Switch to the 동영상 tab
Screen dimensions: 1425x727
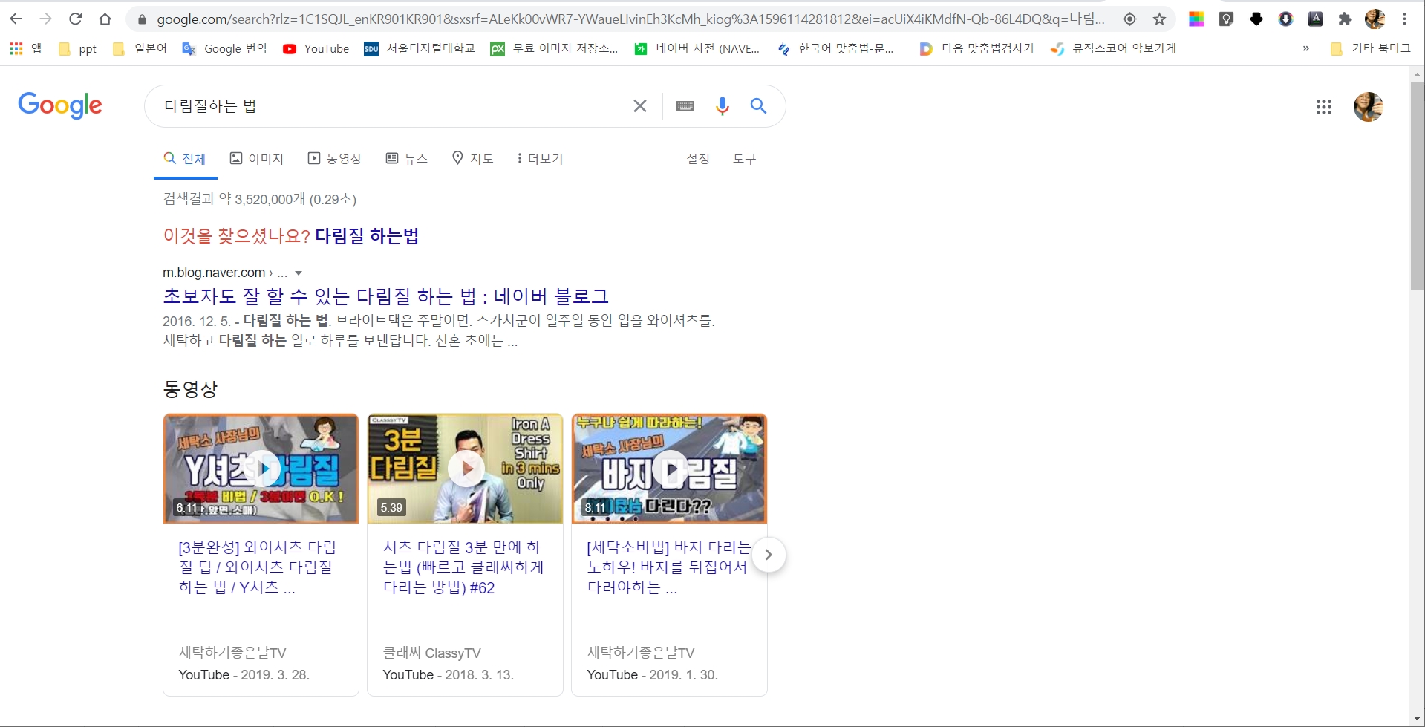point(335,159)
